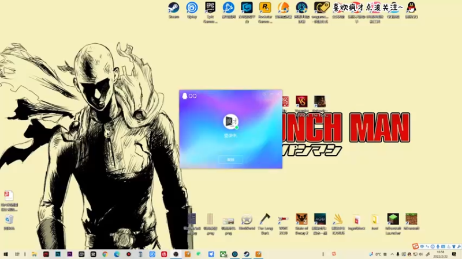
Task: Cancel the QQ login
Action: [230, 160]
